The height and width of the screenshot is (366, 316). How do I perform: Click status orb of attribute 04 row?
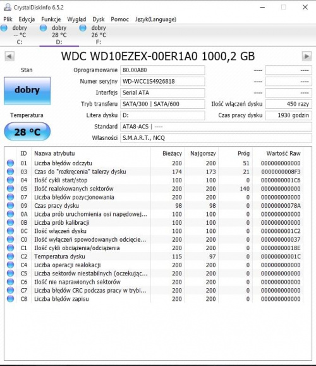point(10,180)
